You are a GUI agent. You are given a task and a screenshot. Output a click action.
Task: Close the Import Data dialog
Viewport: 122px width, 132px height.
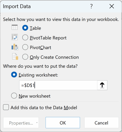[112, 6]
